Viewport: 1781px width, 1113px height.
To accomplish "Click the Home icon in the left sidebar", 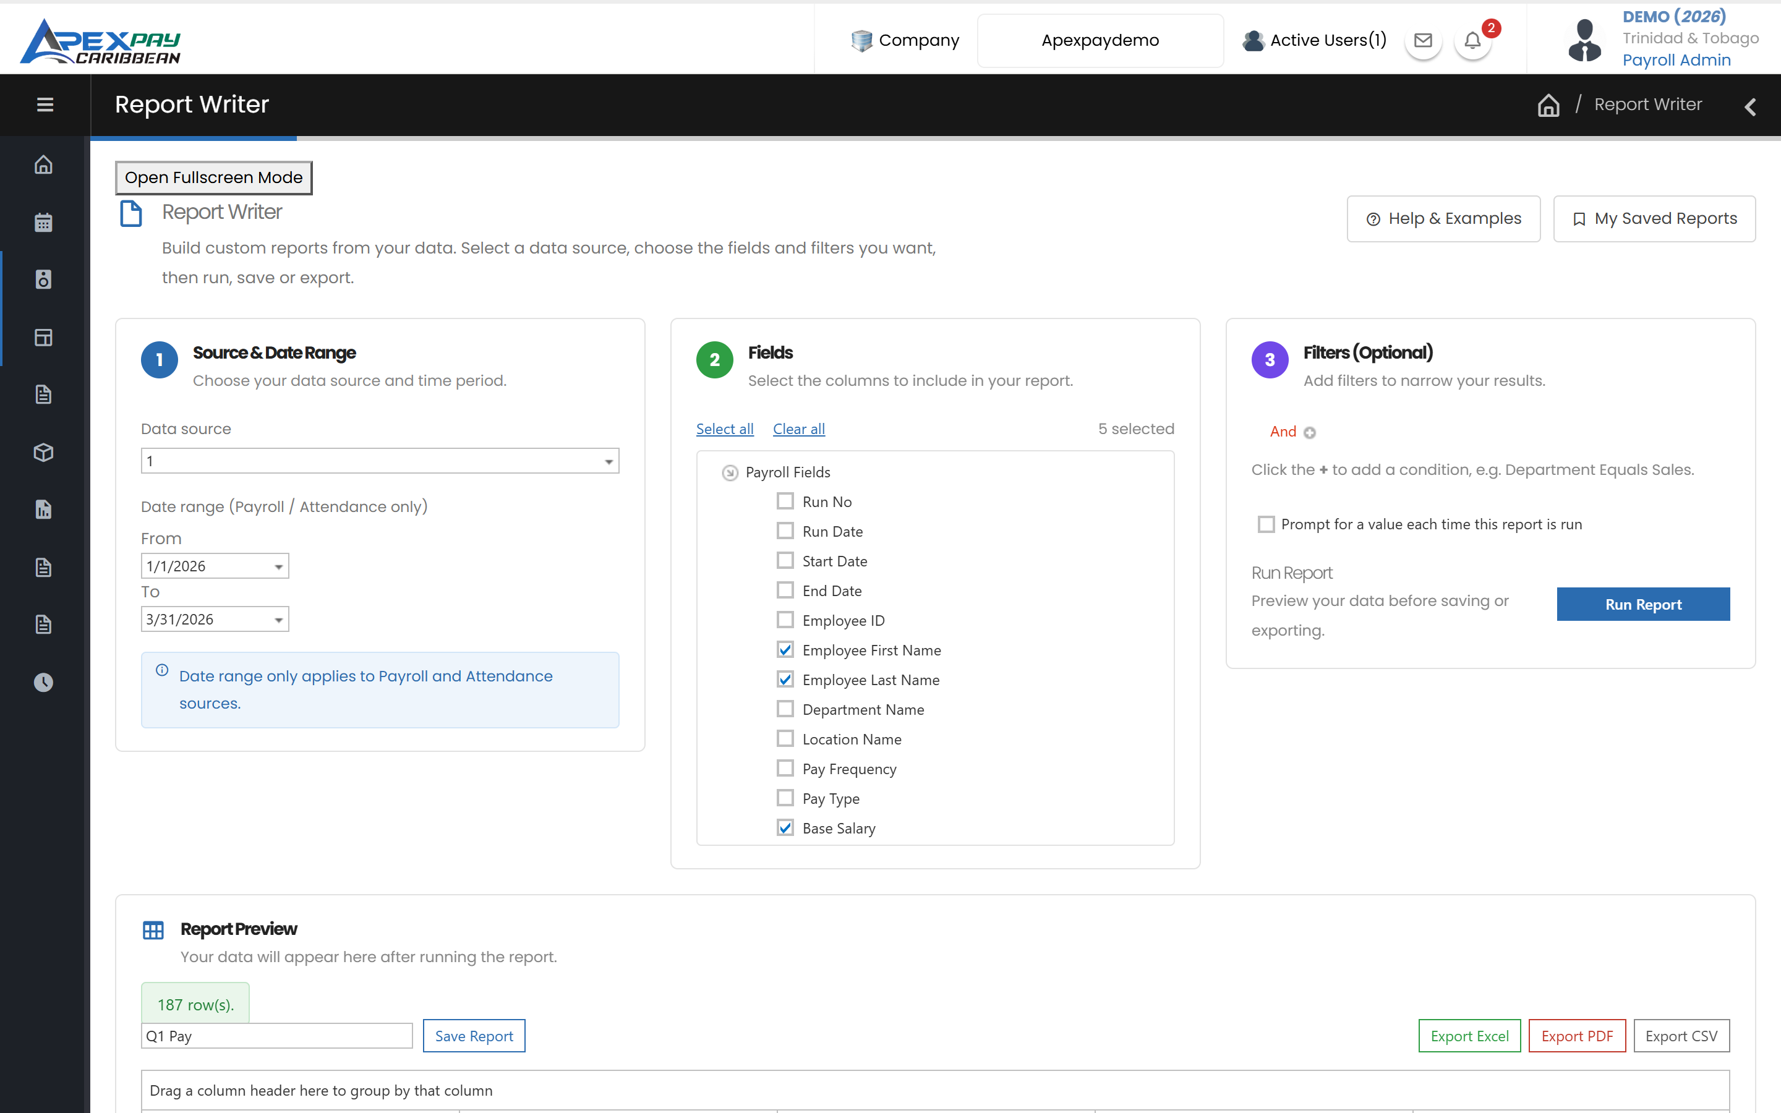I will [43, 164].
